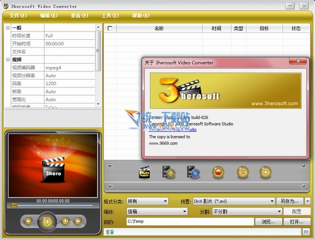Click the 目标 column header
The height and width of the screenshot is (240, 315).
click(x=265, y=28)
